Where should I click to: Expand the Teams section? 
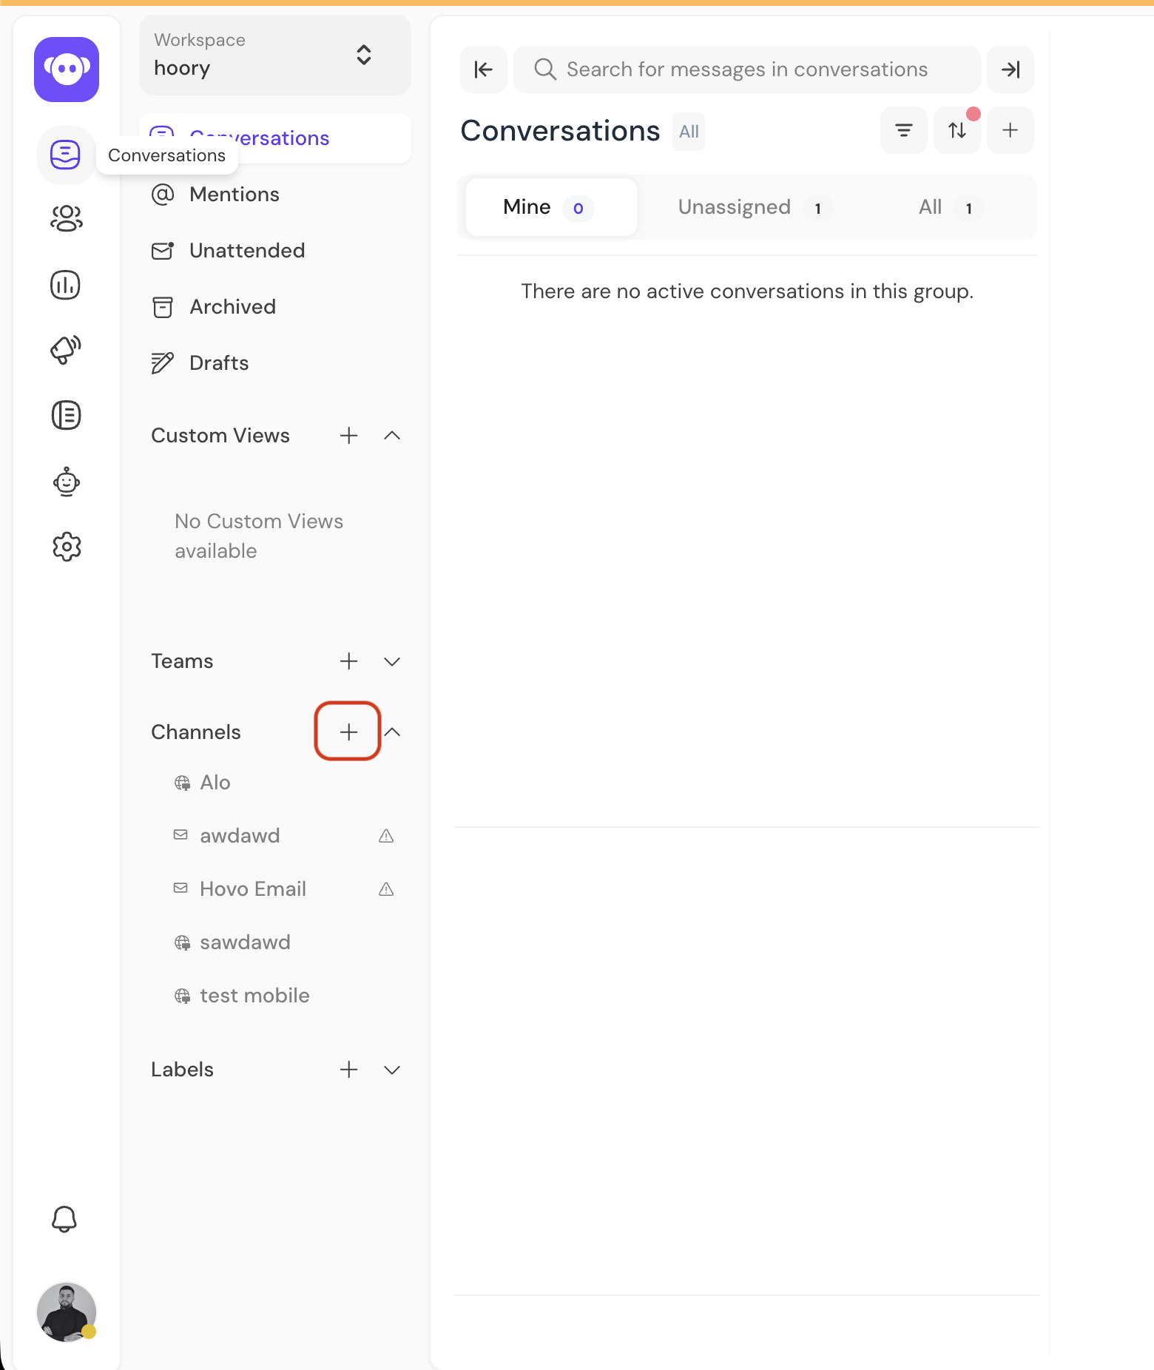click(392, 661)
